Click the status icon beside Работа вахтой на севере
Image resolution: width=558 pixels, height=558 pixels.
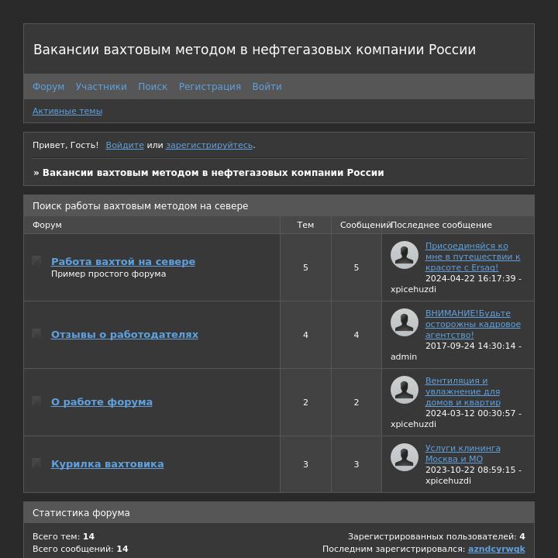(x=36, y=260)
